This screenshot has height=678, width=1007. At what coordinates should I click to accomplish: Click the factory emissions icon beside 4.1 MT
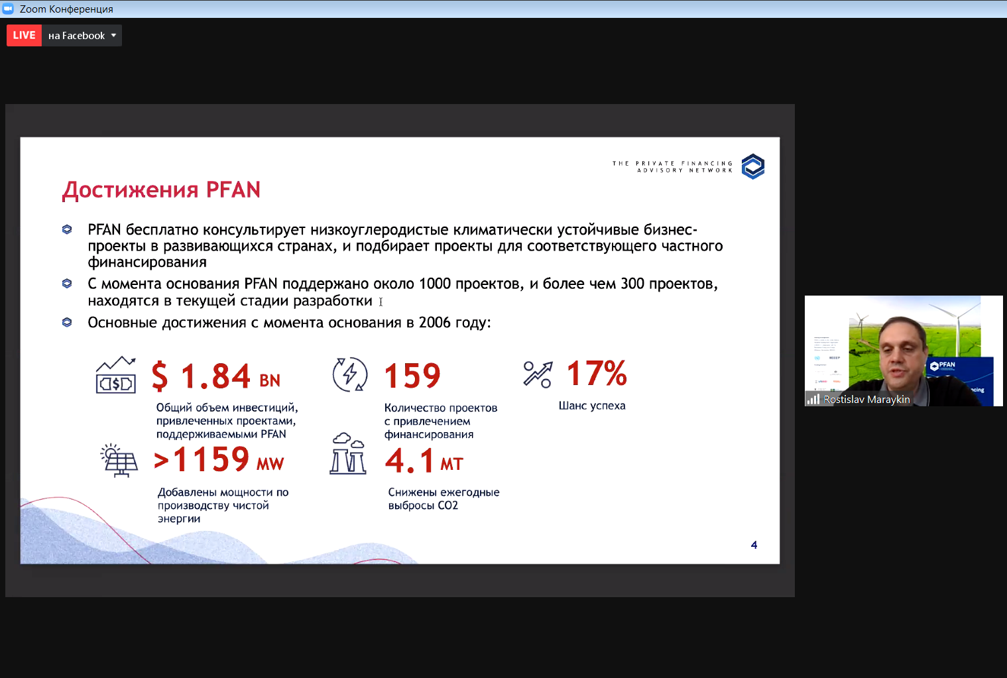click(348, 454)
